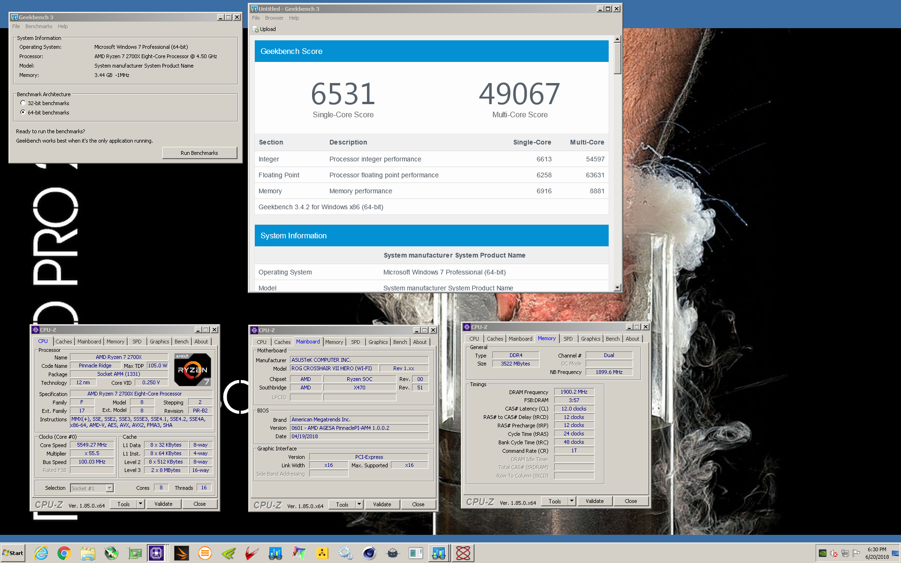This screenshot has width=901, height=563.
Task: Select 32-bit benchmarks option
Action: [x=45, y=103]
